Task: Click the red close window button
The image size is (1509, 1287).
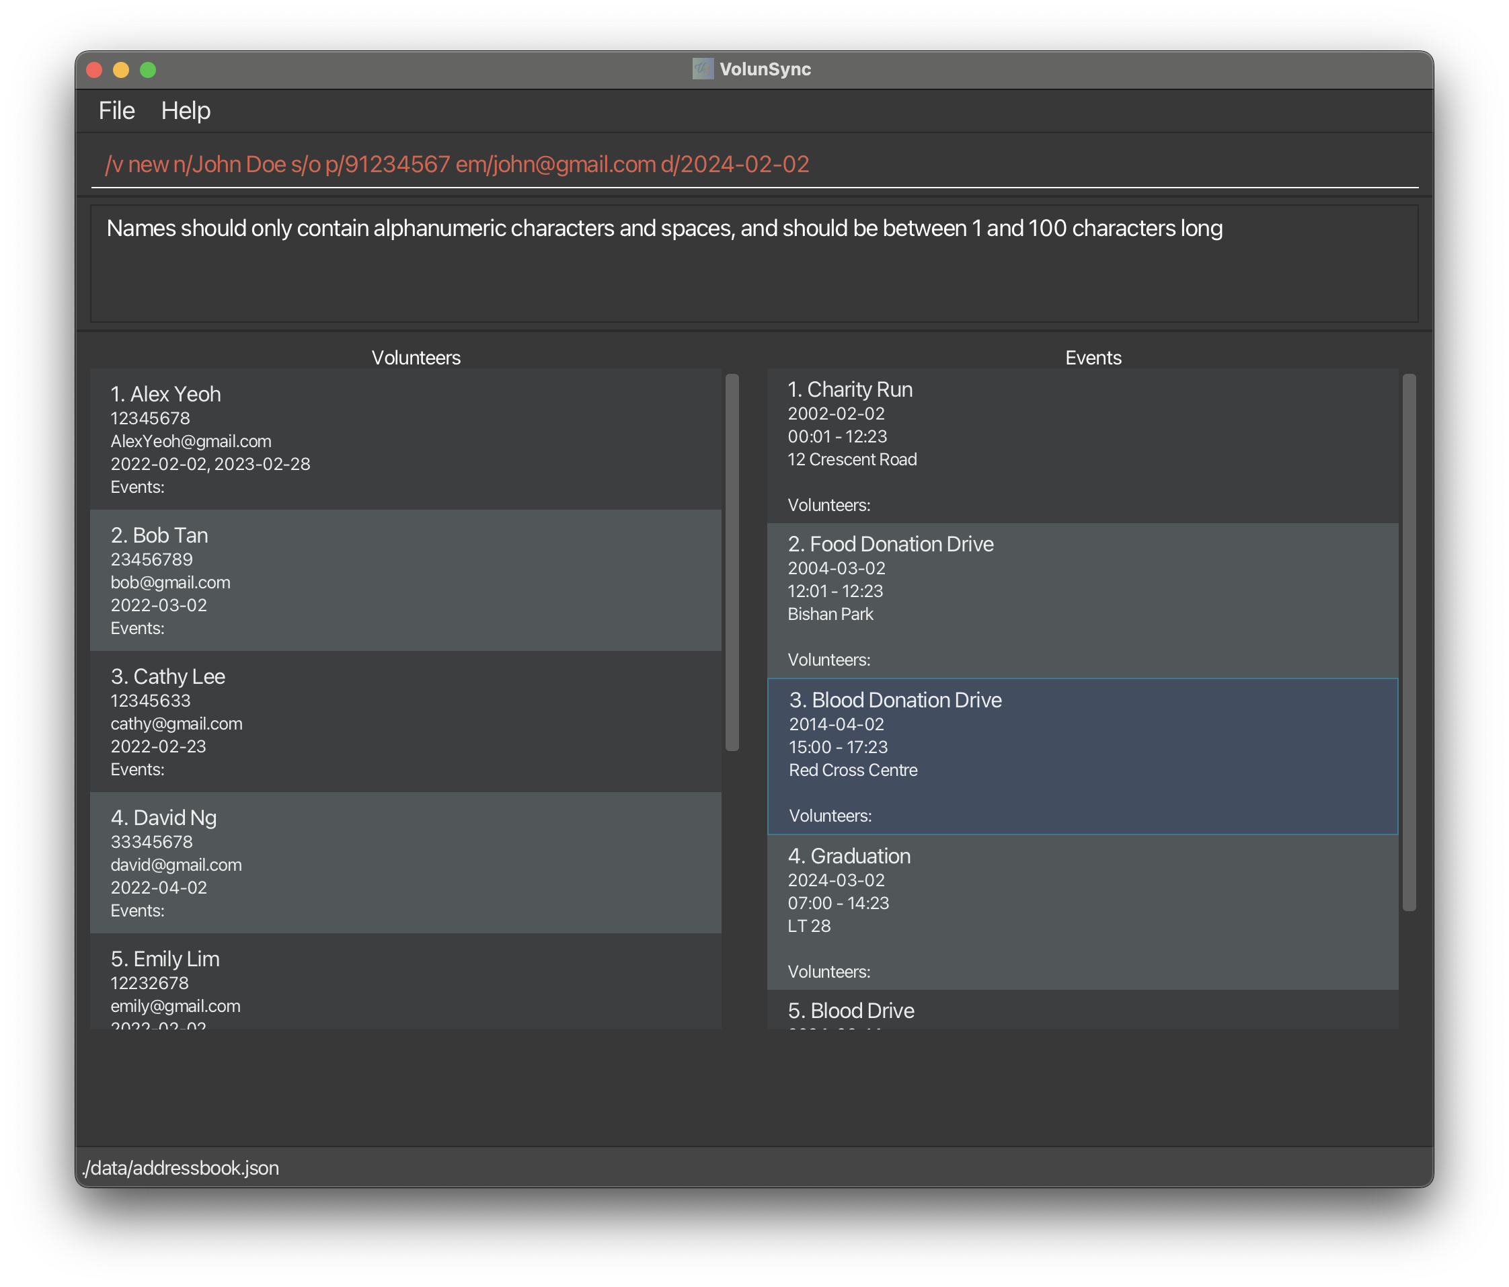Action: (94, 70)
